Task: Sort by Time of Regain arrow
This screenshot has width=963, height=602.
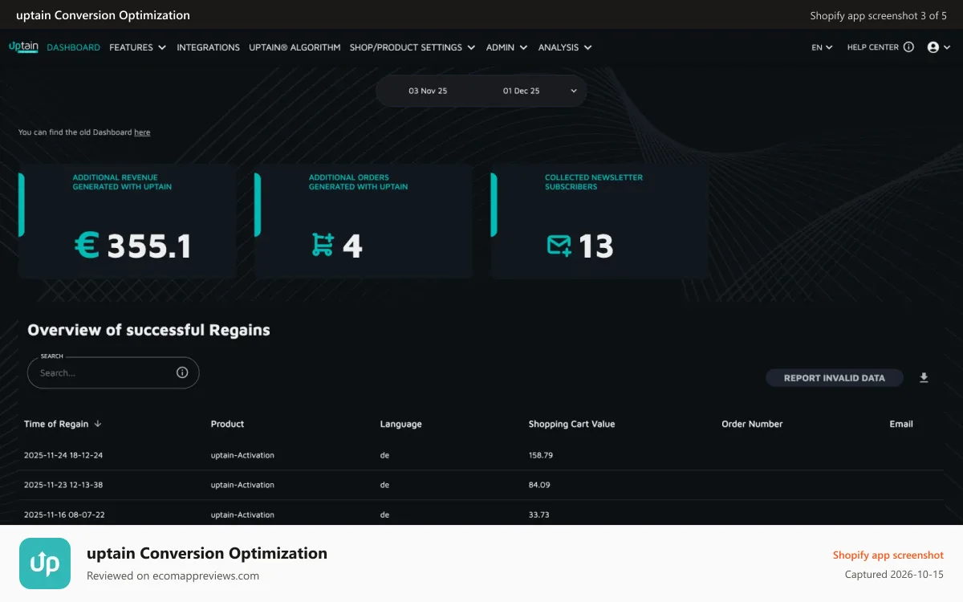Action: [98, 424]
